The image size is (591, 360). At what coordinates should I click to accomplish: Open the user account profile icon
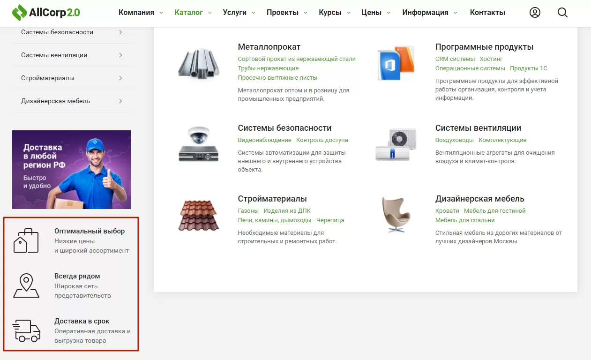pyautogui.click(x=535, y=13)
